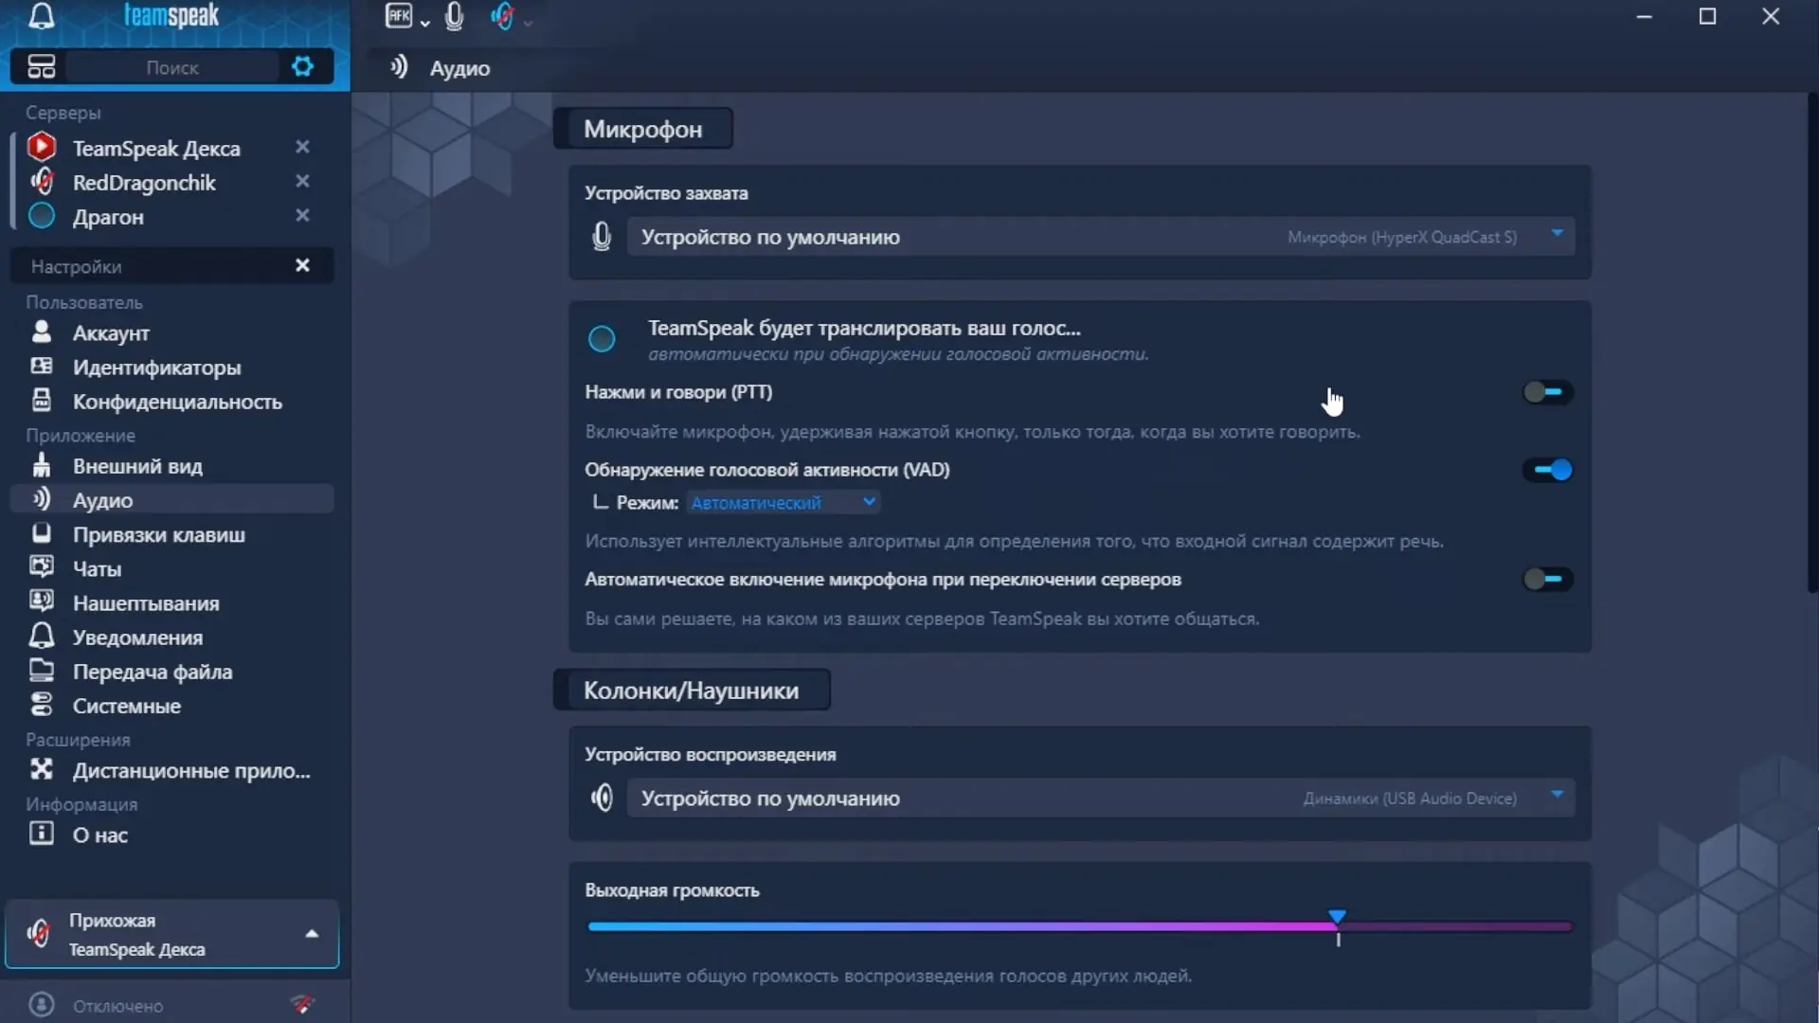Viewport: 1819px width, 1023px height.
Task: Click the О нас info icon
Action: click(42, 834)
